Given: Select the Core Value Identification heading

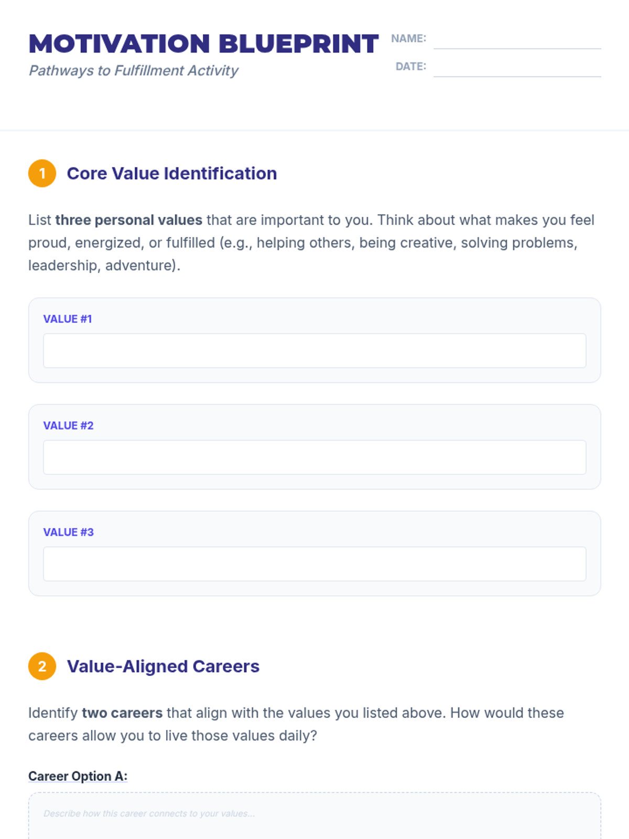Looking at the screenshot, I should click(172, 174).
